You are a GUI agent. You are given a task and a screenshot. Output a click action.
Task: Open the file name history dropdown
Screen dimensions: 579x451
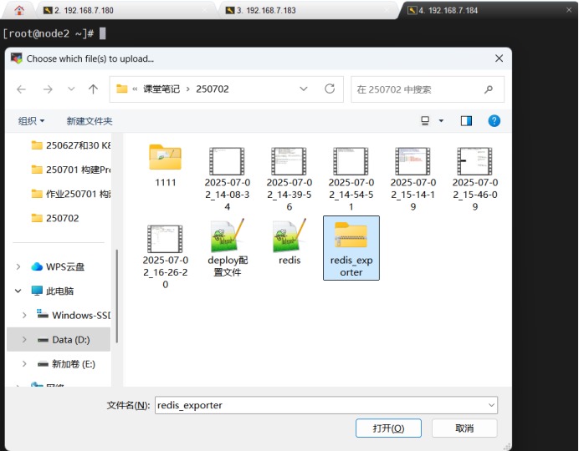491,405
